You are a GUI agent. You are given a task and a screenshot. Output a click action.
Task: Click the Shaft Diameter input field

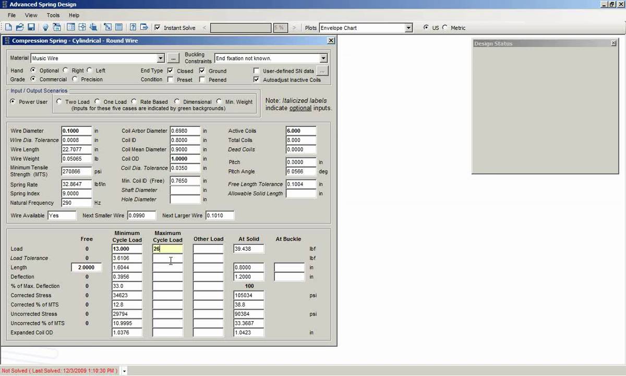[185, 190]
